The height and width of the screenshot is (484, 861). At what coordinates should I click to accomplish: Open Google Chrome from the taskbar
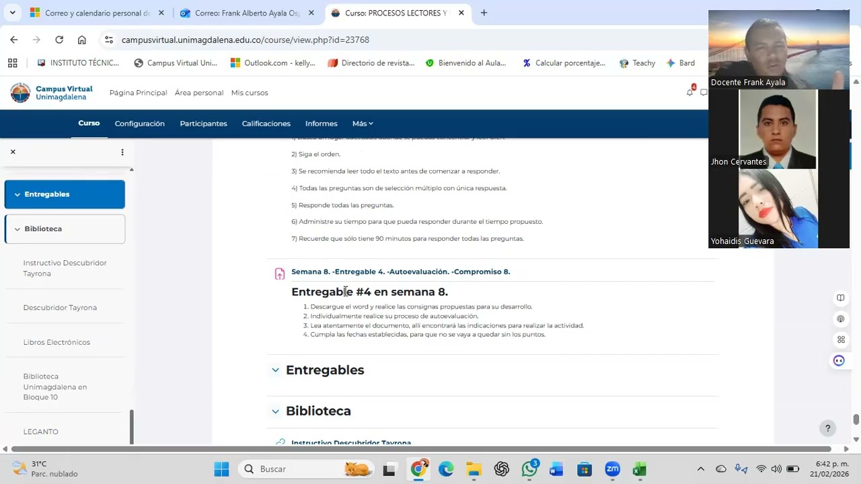[x=418, y=469]
